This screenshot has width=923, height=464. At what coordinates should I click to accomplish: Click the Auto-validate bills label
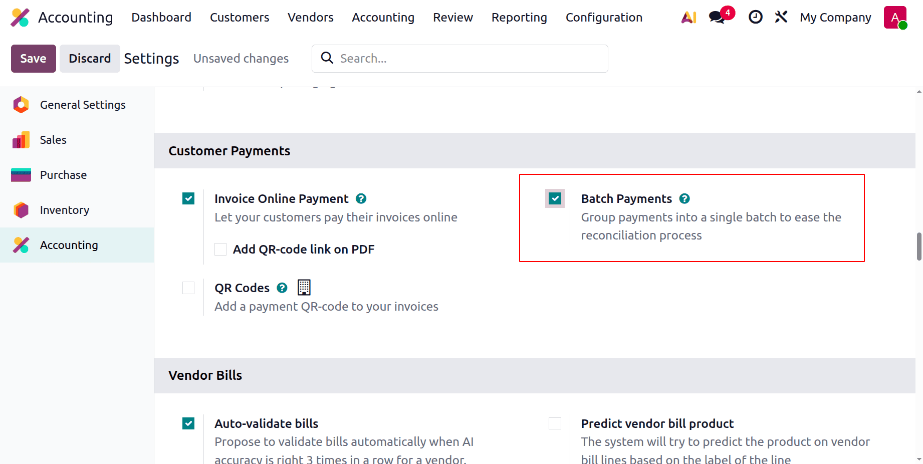coord(267,423)
